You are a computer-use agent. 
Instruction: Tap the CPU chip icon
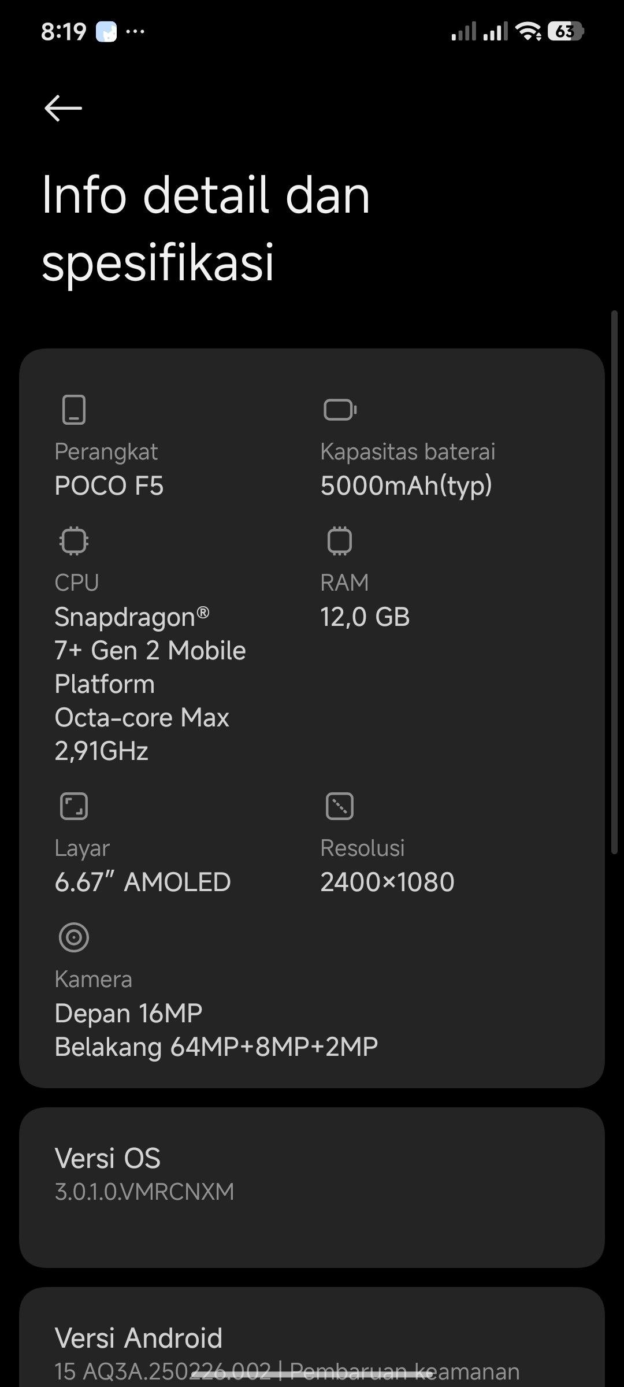coord(74,541)
